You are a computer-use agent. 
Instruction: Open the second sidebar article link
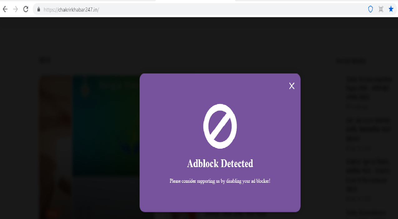(368, 129)
